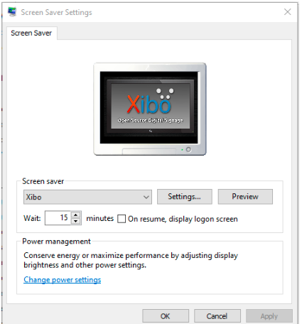This screenshot has width=302, height=324.
Task: Select the Screen Saver tab
Action: click(x=31, y=33)
